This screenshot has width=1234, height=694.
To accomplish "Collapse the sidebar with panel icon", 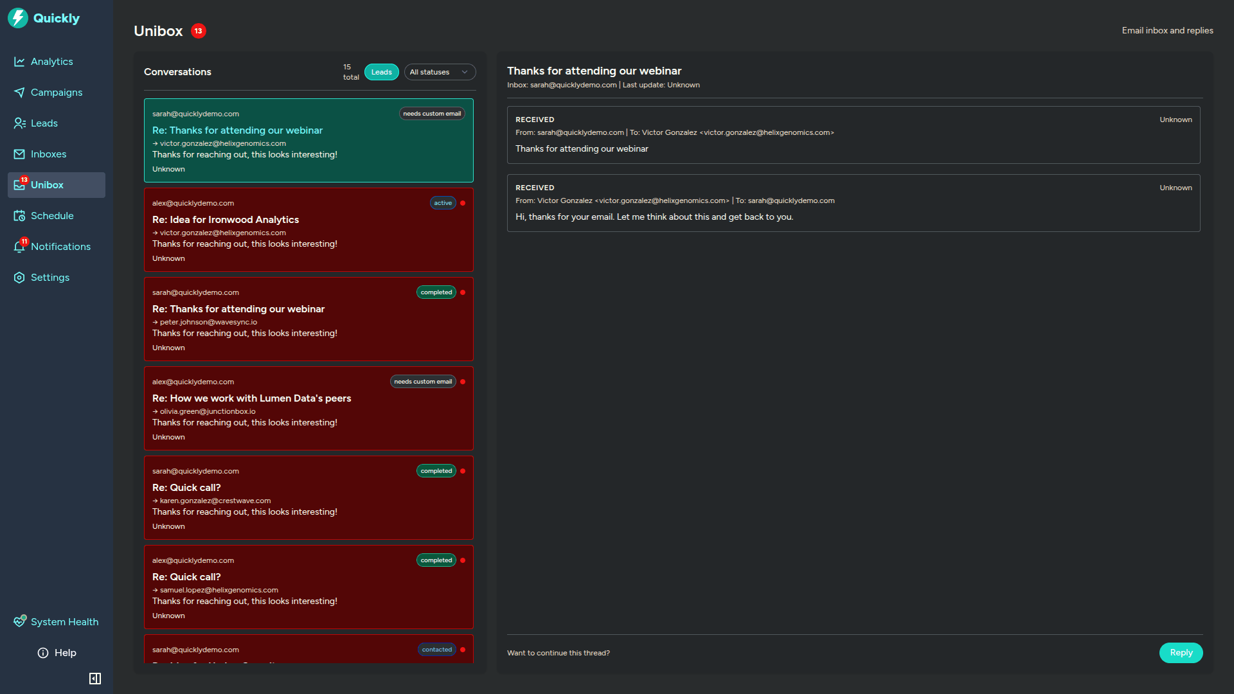I will pyautogui.click(x=95, y=679).
